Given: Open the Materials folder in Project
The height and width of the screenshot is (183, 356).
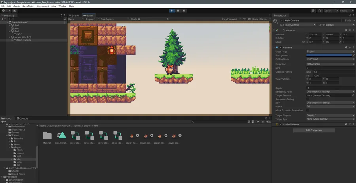Looking at the screenshot, I should click(47, 138).
